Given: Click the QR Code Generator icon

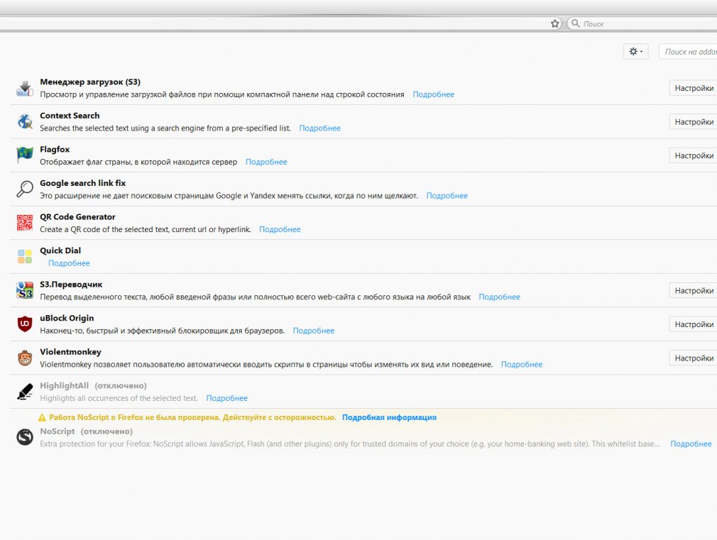Looking at the screenshot, I should click(x=25, y=223).
